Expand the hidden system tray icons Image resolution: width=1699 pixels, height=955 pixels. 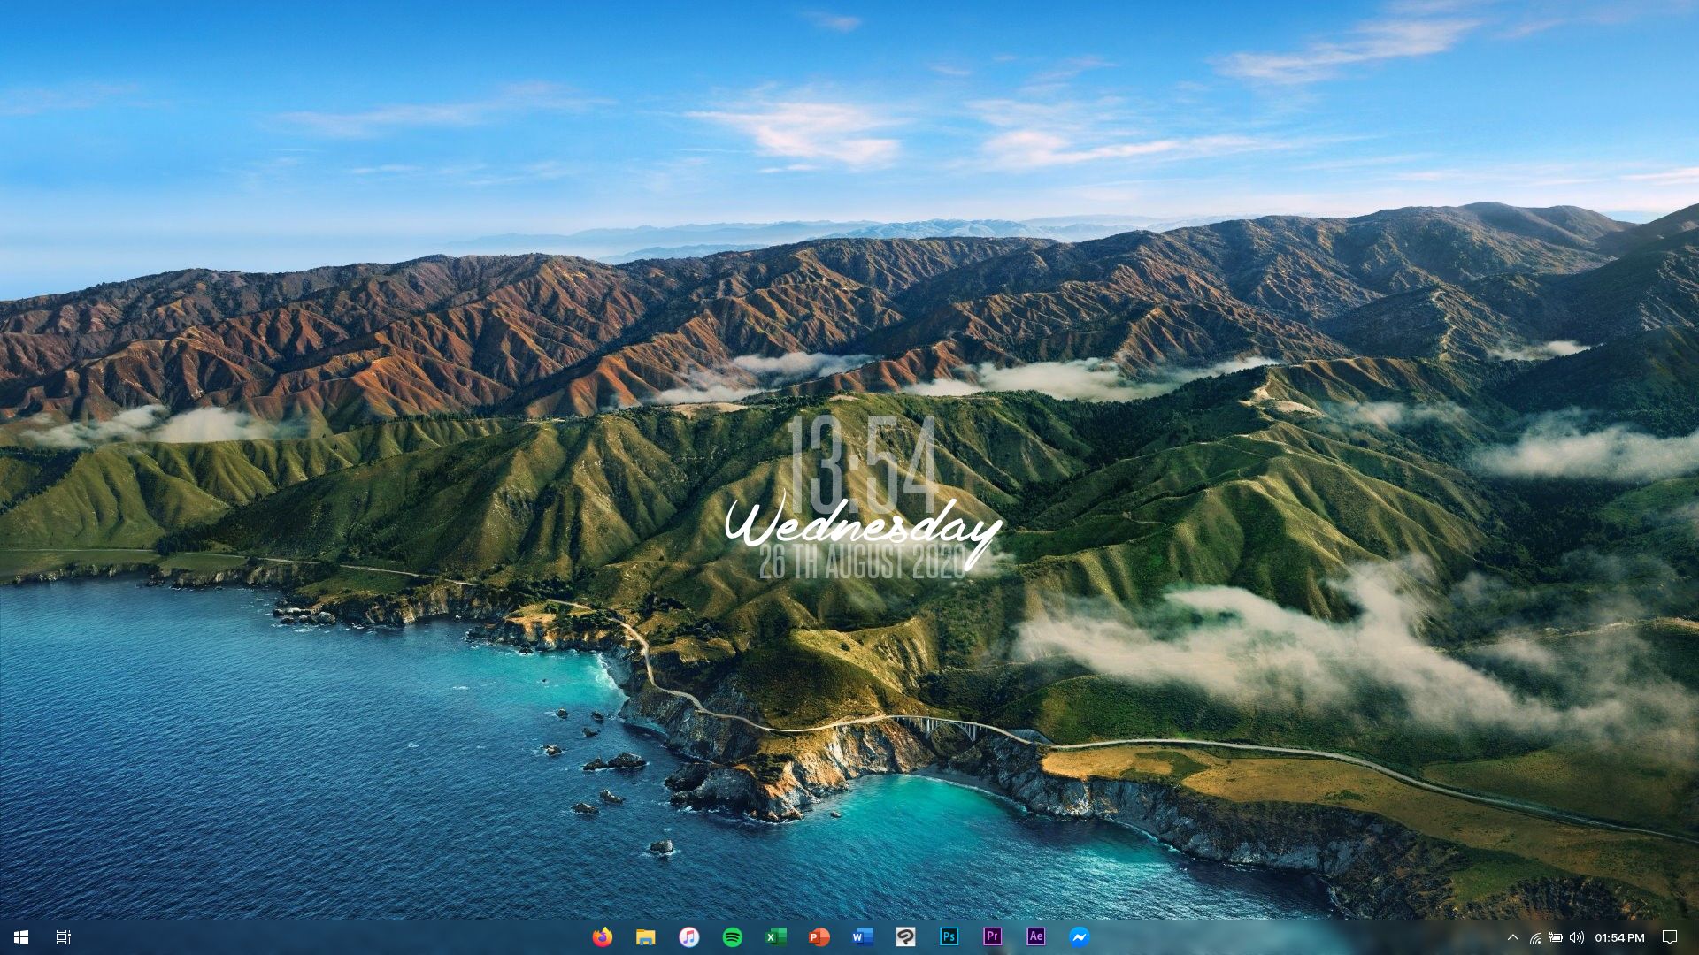1512,937
